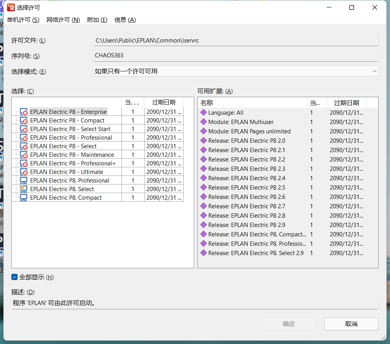The image size is (390, 344).
Task: Click the 许可文件 path field
Action: point(236,41)
